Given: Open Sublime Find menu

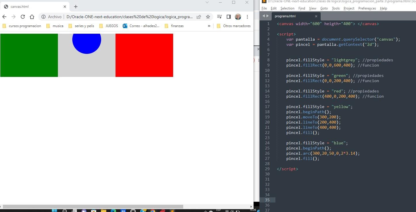Looking at the screenshot, I should (302, 8).
